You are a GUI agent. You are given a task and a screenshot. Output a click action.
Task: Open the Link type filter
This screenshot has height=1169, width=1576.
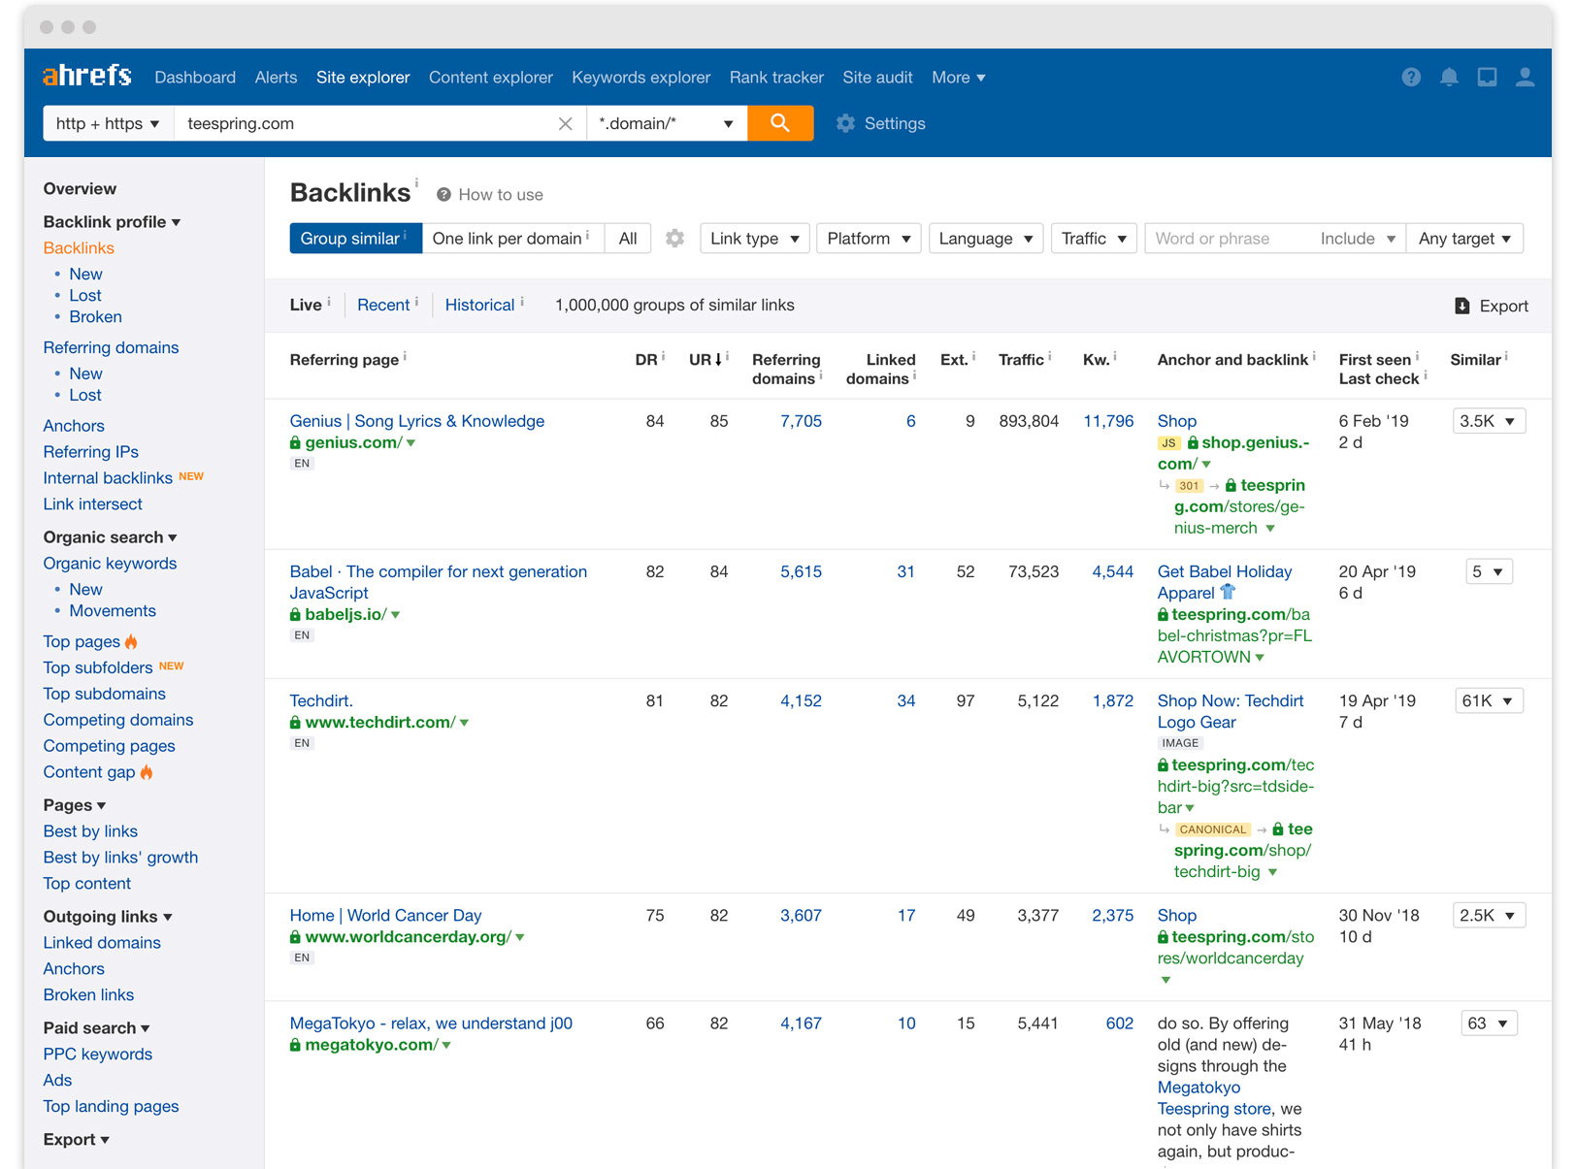click(755, 239)
